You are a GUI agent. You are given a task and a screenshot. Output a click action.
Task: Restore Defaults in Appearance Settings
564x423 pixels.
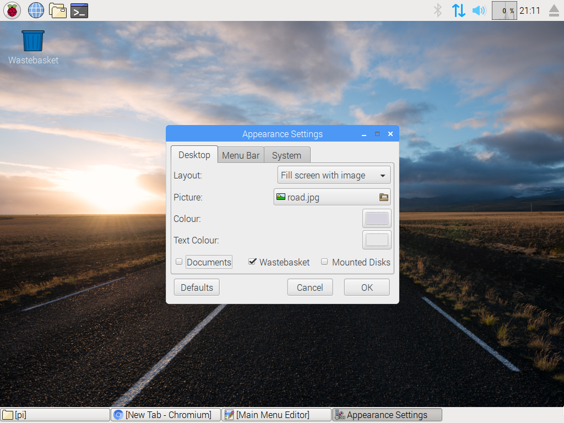[x=196, y=287]
